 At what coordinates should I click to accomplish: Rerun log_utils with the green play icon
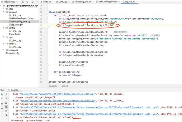coord(2,94)
